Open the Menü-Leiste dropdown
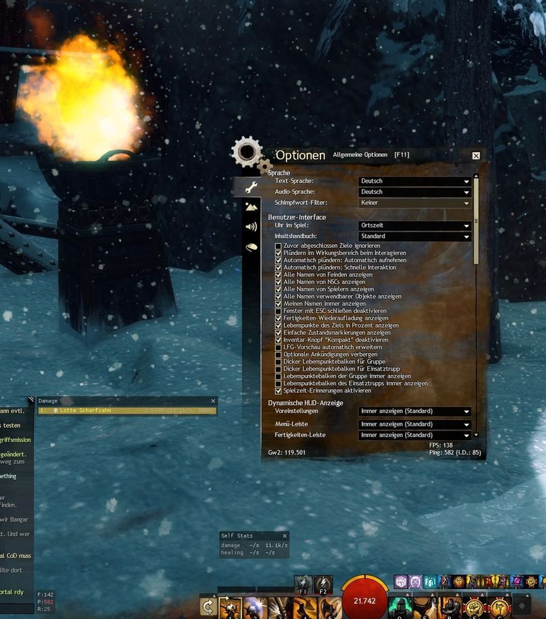Image resolution: width=546 pixels, height=619 pixels. coord(415,424)
